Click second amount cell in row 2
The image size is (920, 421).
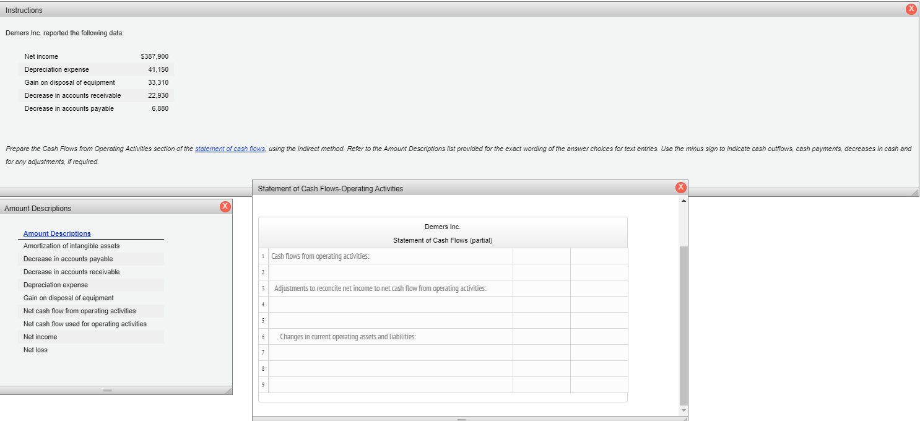pos(599,272)
